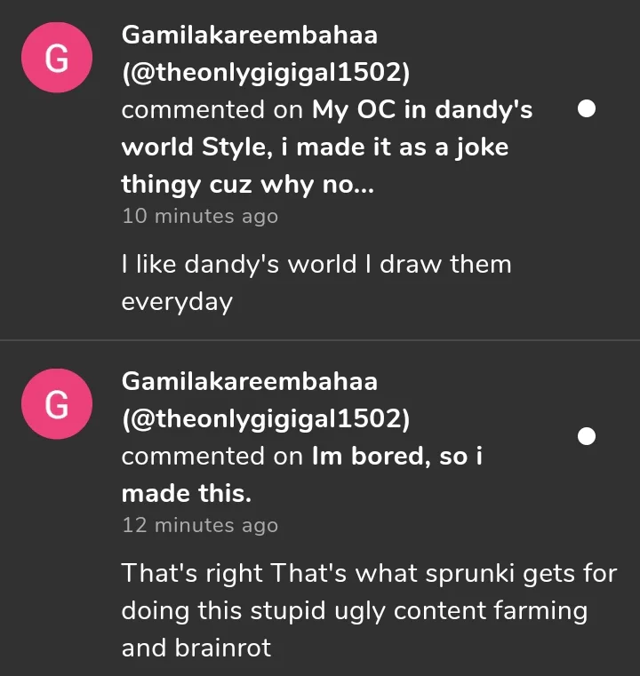Click the '10 minutes ago' timestamp
Image resolution: width=640 pixels, height=676 pixels.
[x=199, y=216]
